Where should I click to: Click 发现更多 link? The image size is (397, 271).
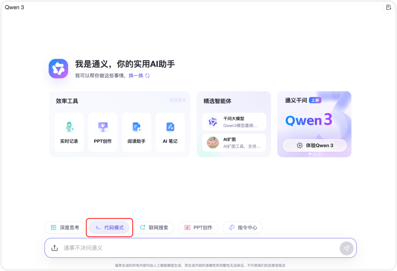tap(178, 100)
